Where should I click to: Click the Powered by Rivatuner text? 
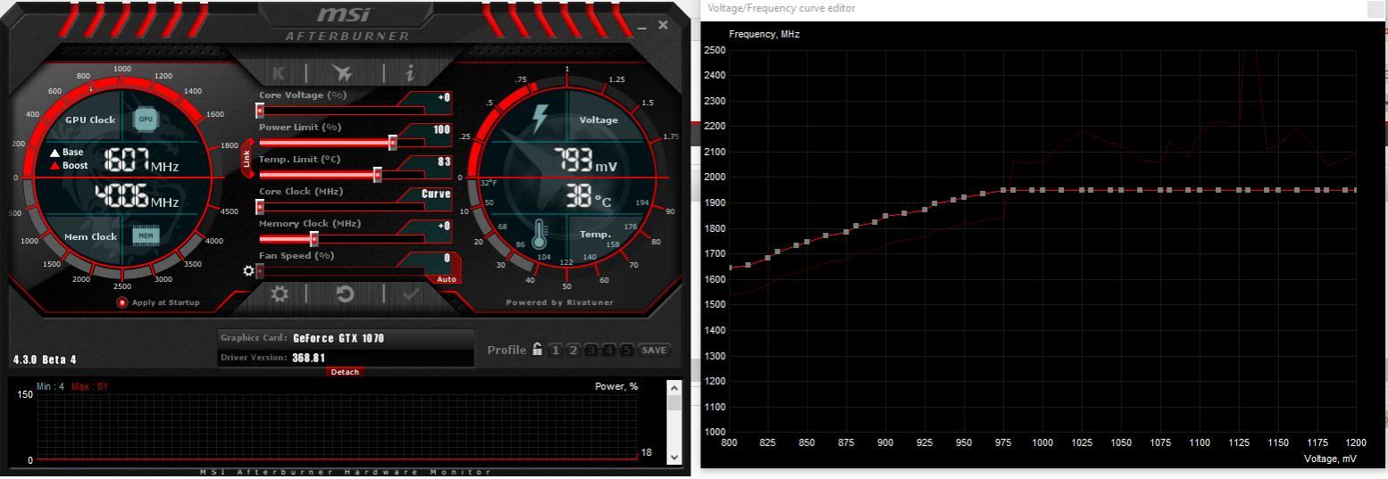[x=560, y=302]
